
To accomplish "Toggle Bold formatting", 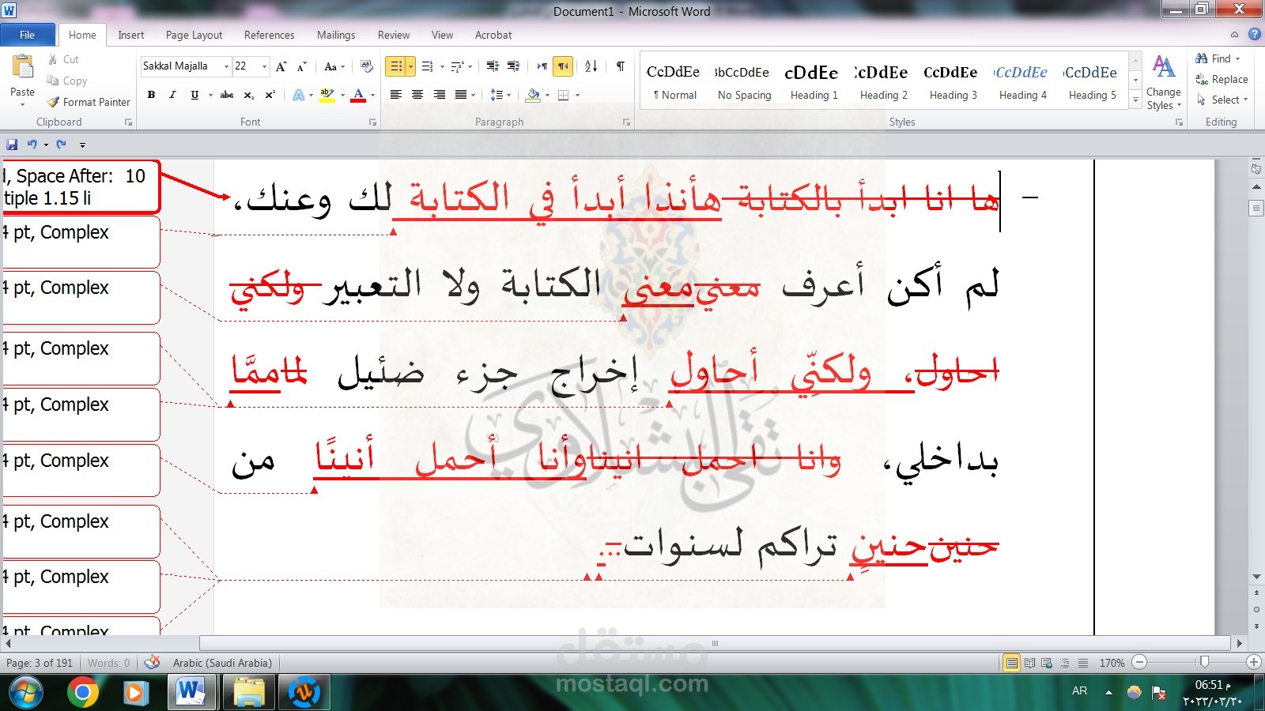I will [151, 95].
